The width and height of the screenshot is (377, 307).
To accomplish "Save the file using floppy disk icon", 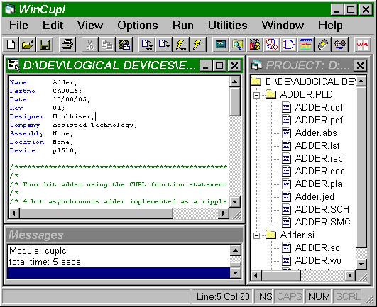I will (x=45, y=45).
